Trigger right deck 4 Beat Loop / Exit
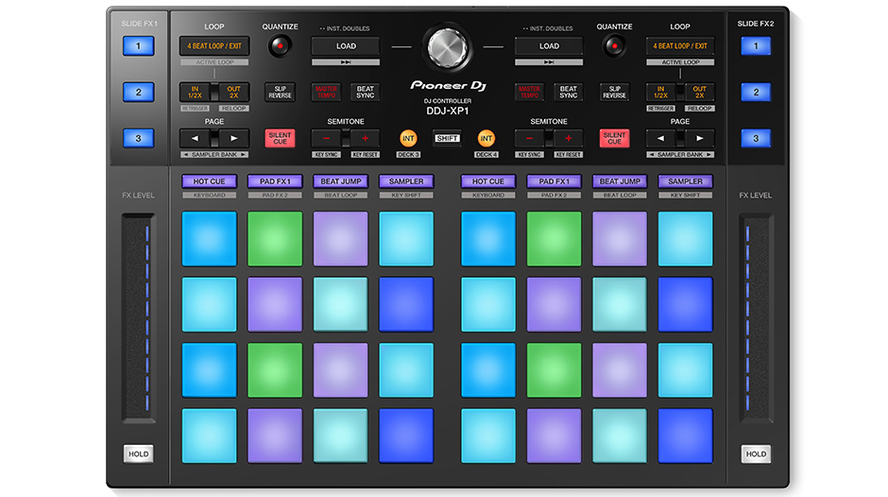 click(x=680, y=46)
